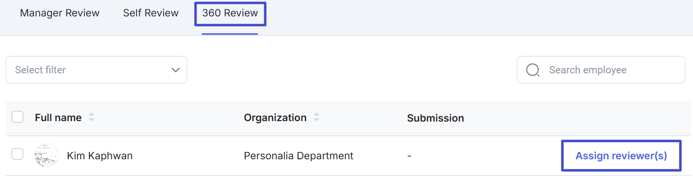Toggle sort arrows beside Organization
693x180 pixels.
point(316,117)
